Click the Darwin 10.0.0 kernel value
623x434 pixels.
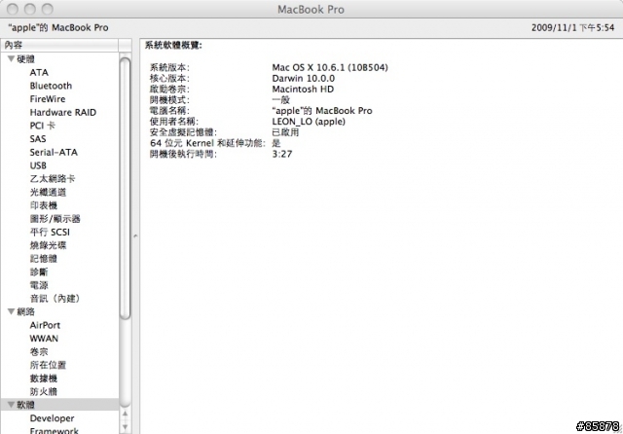(303, 78)
